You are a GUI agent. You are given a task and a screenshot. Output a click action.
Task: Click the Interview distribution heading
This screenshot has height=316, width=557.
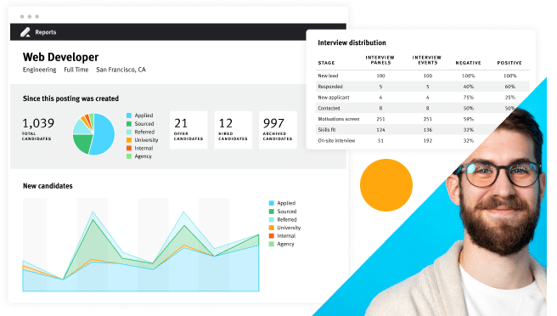click(x=352, y=42)
